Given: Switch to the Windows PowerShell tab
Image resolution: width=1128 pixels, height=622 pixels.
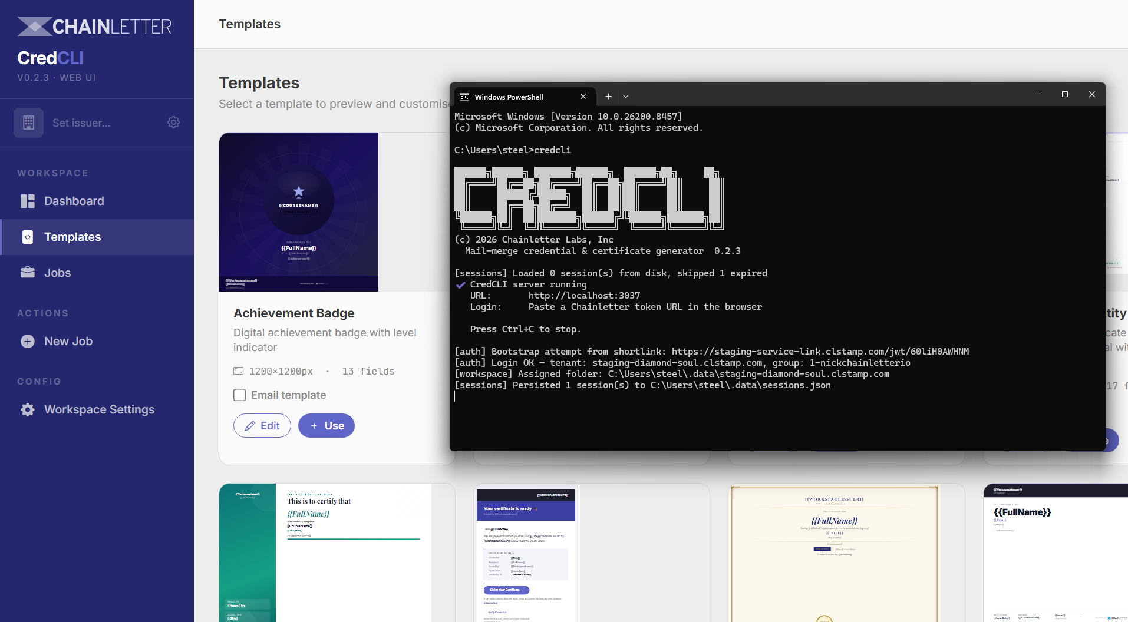Looking at the screenshot, I should [523, 97].
